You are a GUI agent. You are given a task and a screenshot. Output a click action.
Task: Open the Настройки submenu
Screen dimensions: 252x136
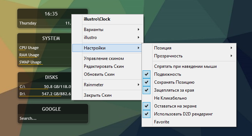[107, 48]
